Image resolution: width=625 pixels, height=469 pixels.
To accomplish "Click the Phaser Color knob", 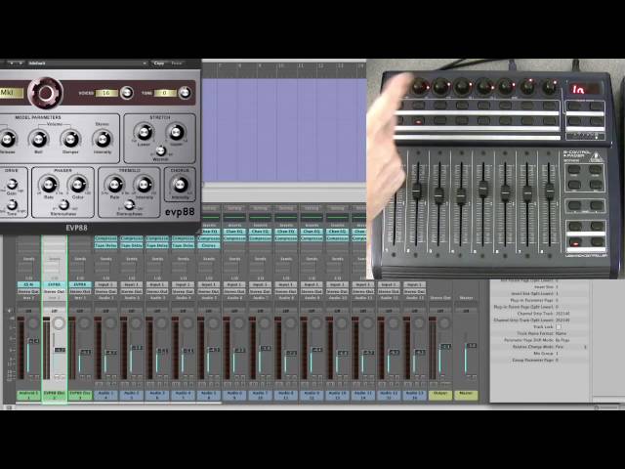I will (x=78, y=185).
